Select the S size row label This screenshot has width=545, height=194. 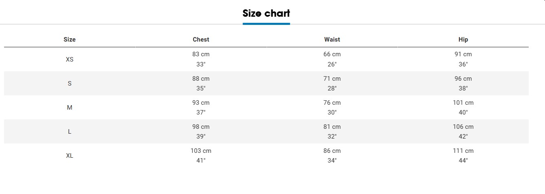(x=70, y=84)
